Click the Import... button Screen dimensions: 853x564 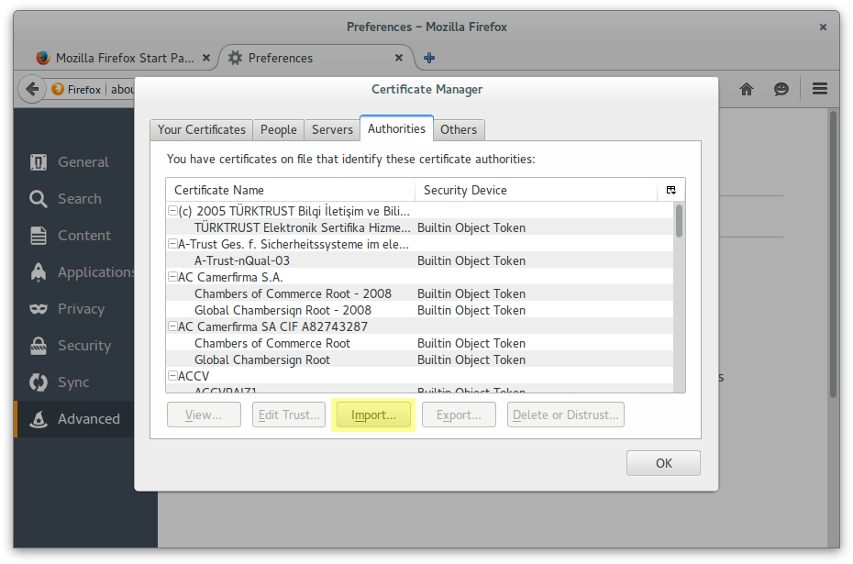[373, 415]
